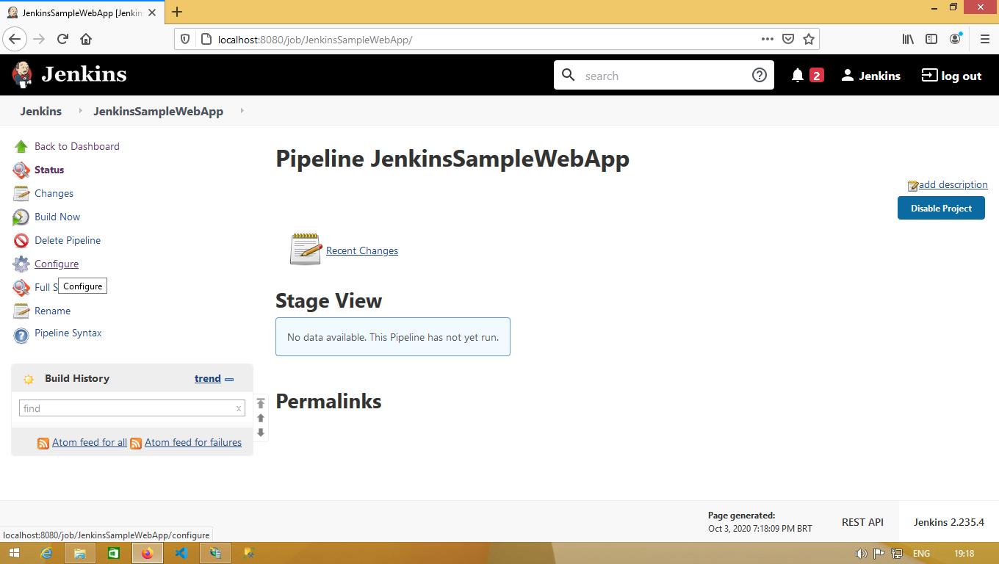Select the JenkinsSampleWebApp browser tab
The image size is (999, 564).
pyautogui.click(x=83, y=12)
